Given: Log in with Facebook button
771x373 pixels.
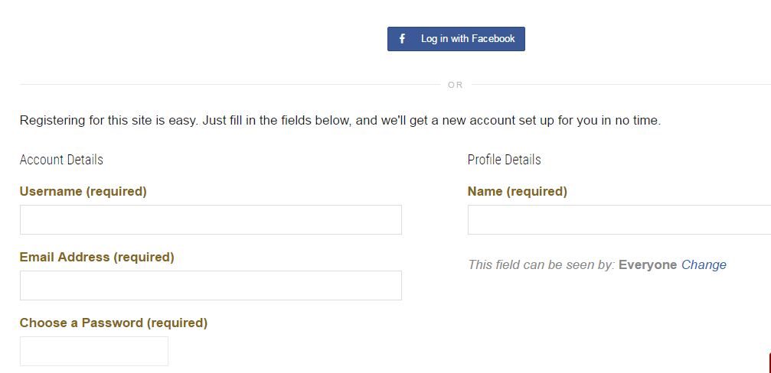Looking at the screenshot, I should (x=456, y=39).
